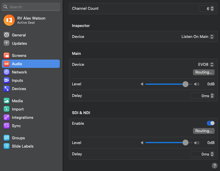Click the Sync icon in sidebar
The height and width of the screenshot is (171, 220).
7,126
